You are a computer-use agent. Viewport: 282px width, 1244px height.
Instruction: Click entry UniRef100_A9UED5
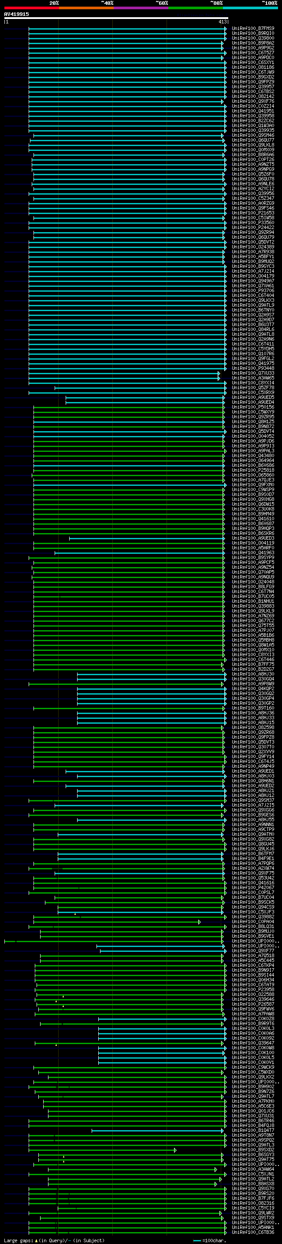[253, 398]
